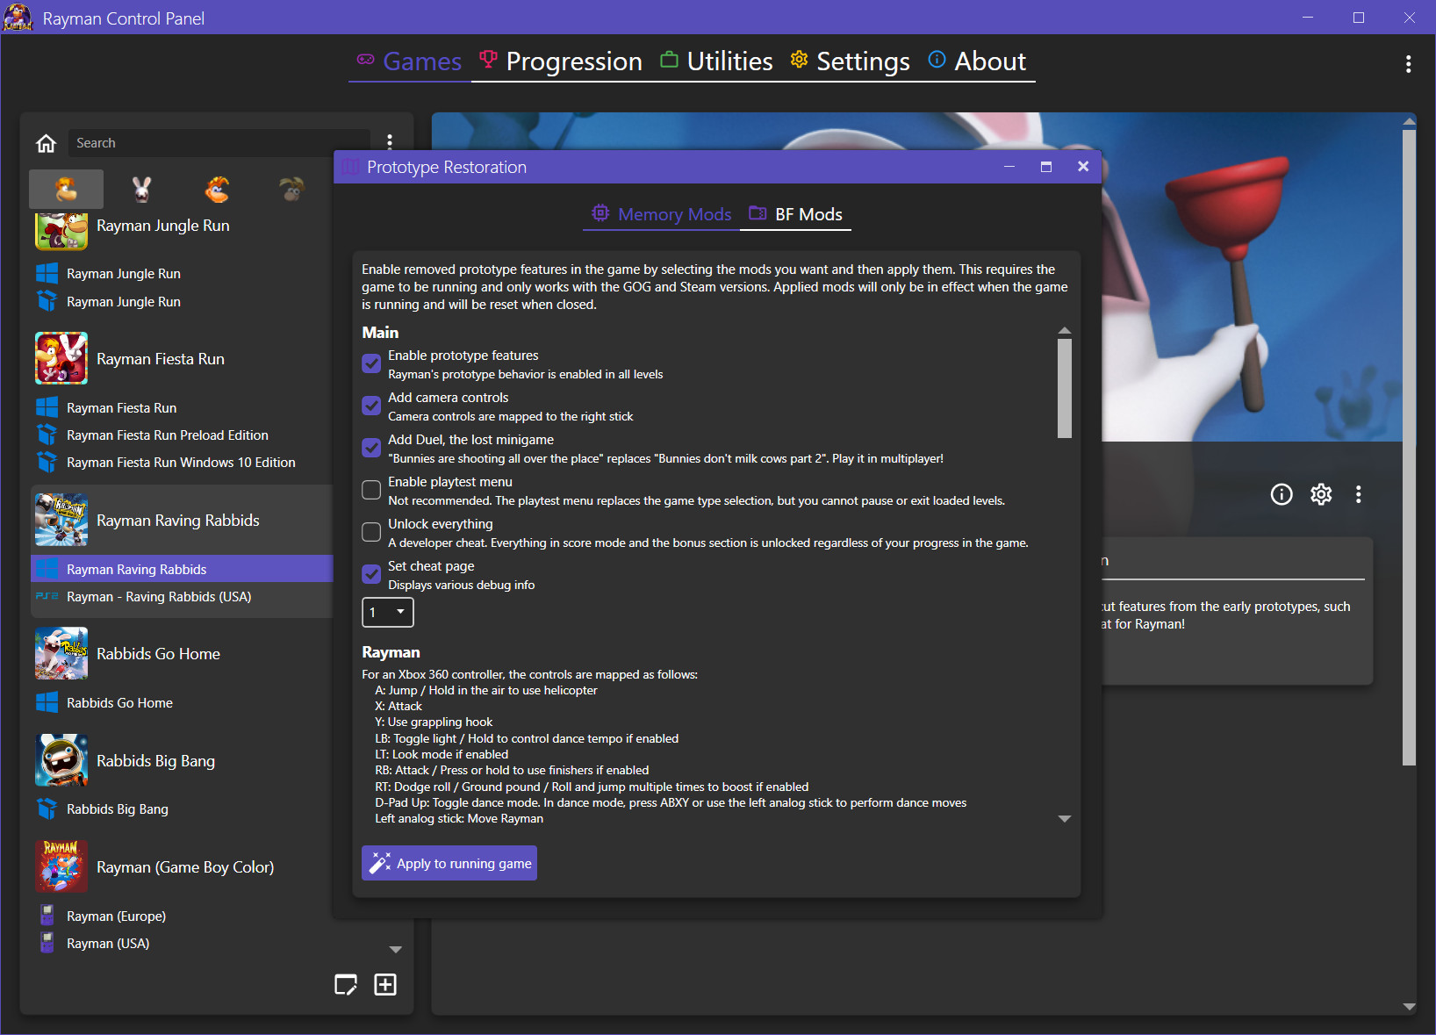This screenshot has height=1035, width=1436.
Task: Enable the playtest menu option
Action: (370, 490)
